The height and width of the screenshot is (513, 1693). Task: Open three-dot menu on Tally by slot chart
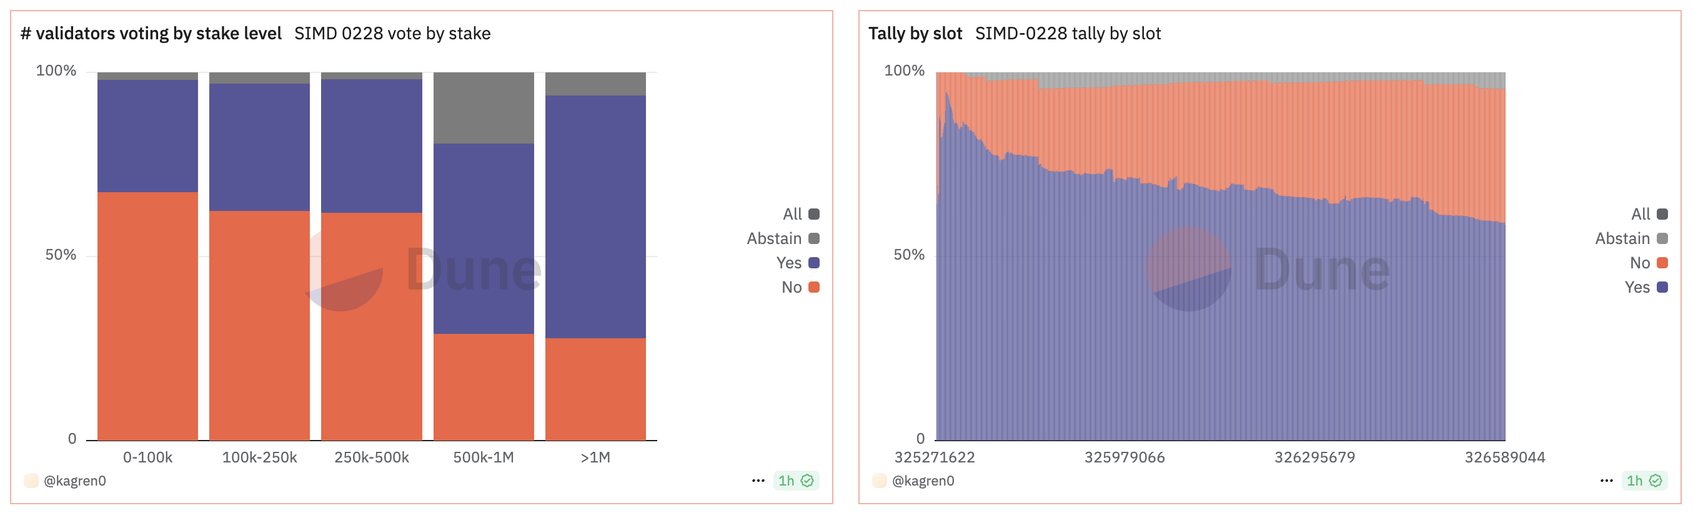[x=1606, y=481]
